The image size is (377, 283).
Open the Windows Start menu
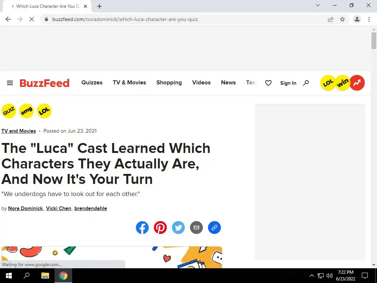[9, 276]
